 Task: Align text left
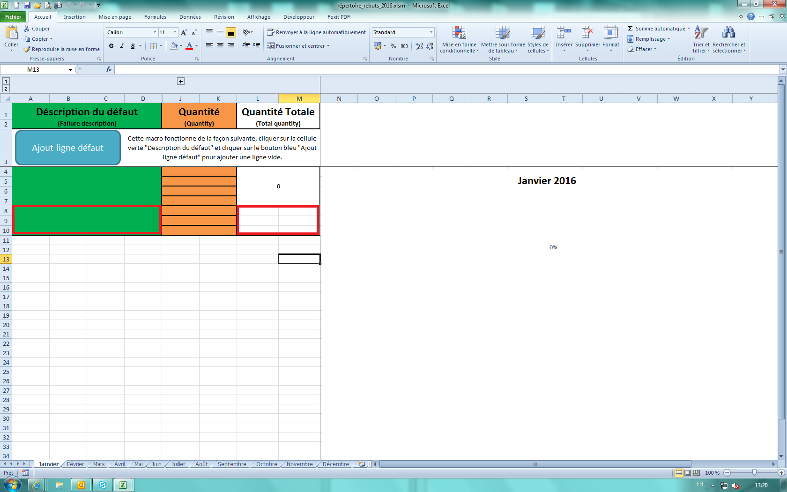point(209,46)
